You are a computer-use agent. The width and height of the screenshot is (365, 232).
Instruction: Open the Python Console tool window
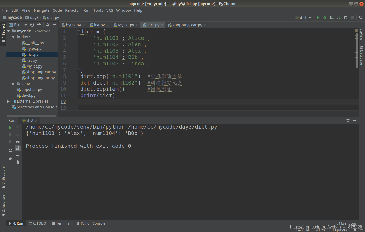tap(91, 223)
